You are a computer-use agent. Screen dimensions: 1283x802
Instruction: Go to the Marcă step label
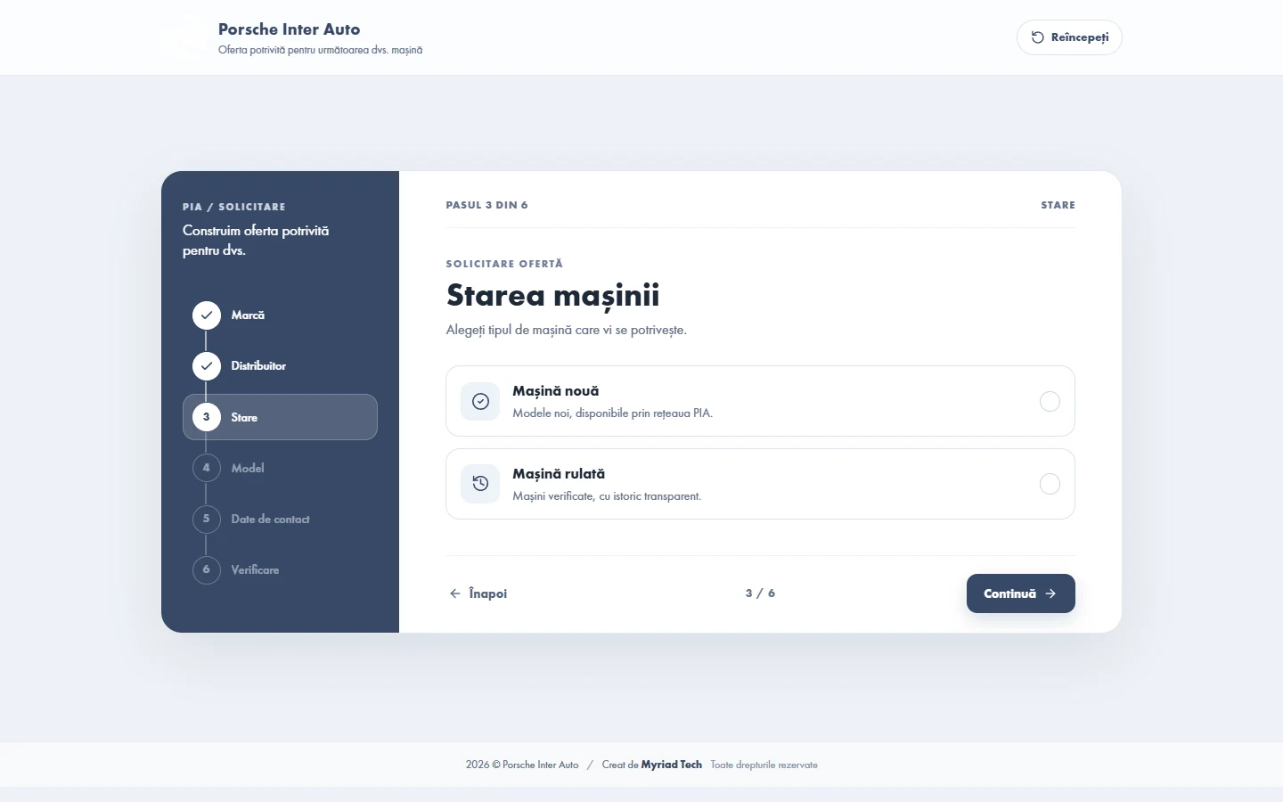[248, 315]
